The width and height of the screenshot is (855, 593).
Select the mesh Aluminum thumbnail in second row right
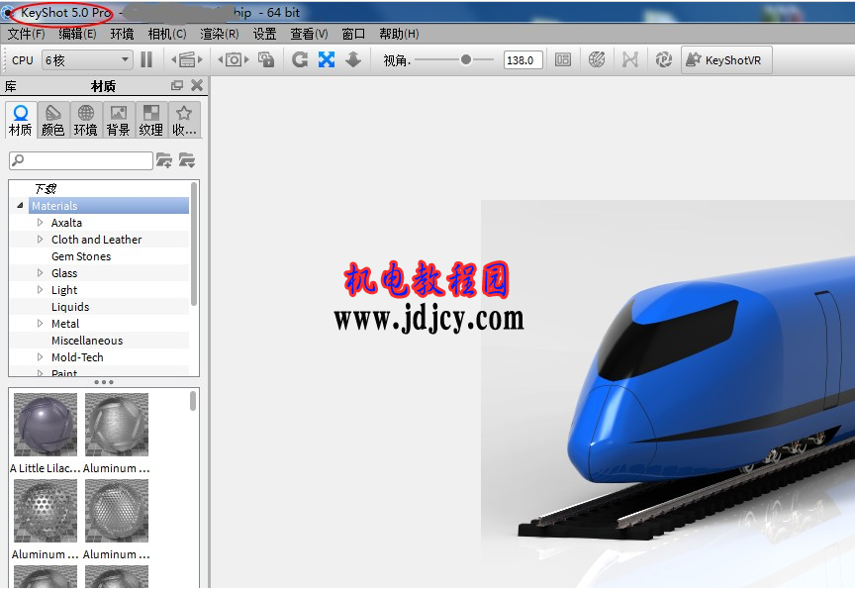[x=117, y=511]
